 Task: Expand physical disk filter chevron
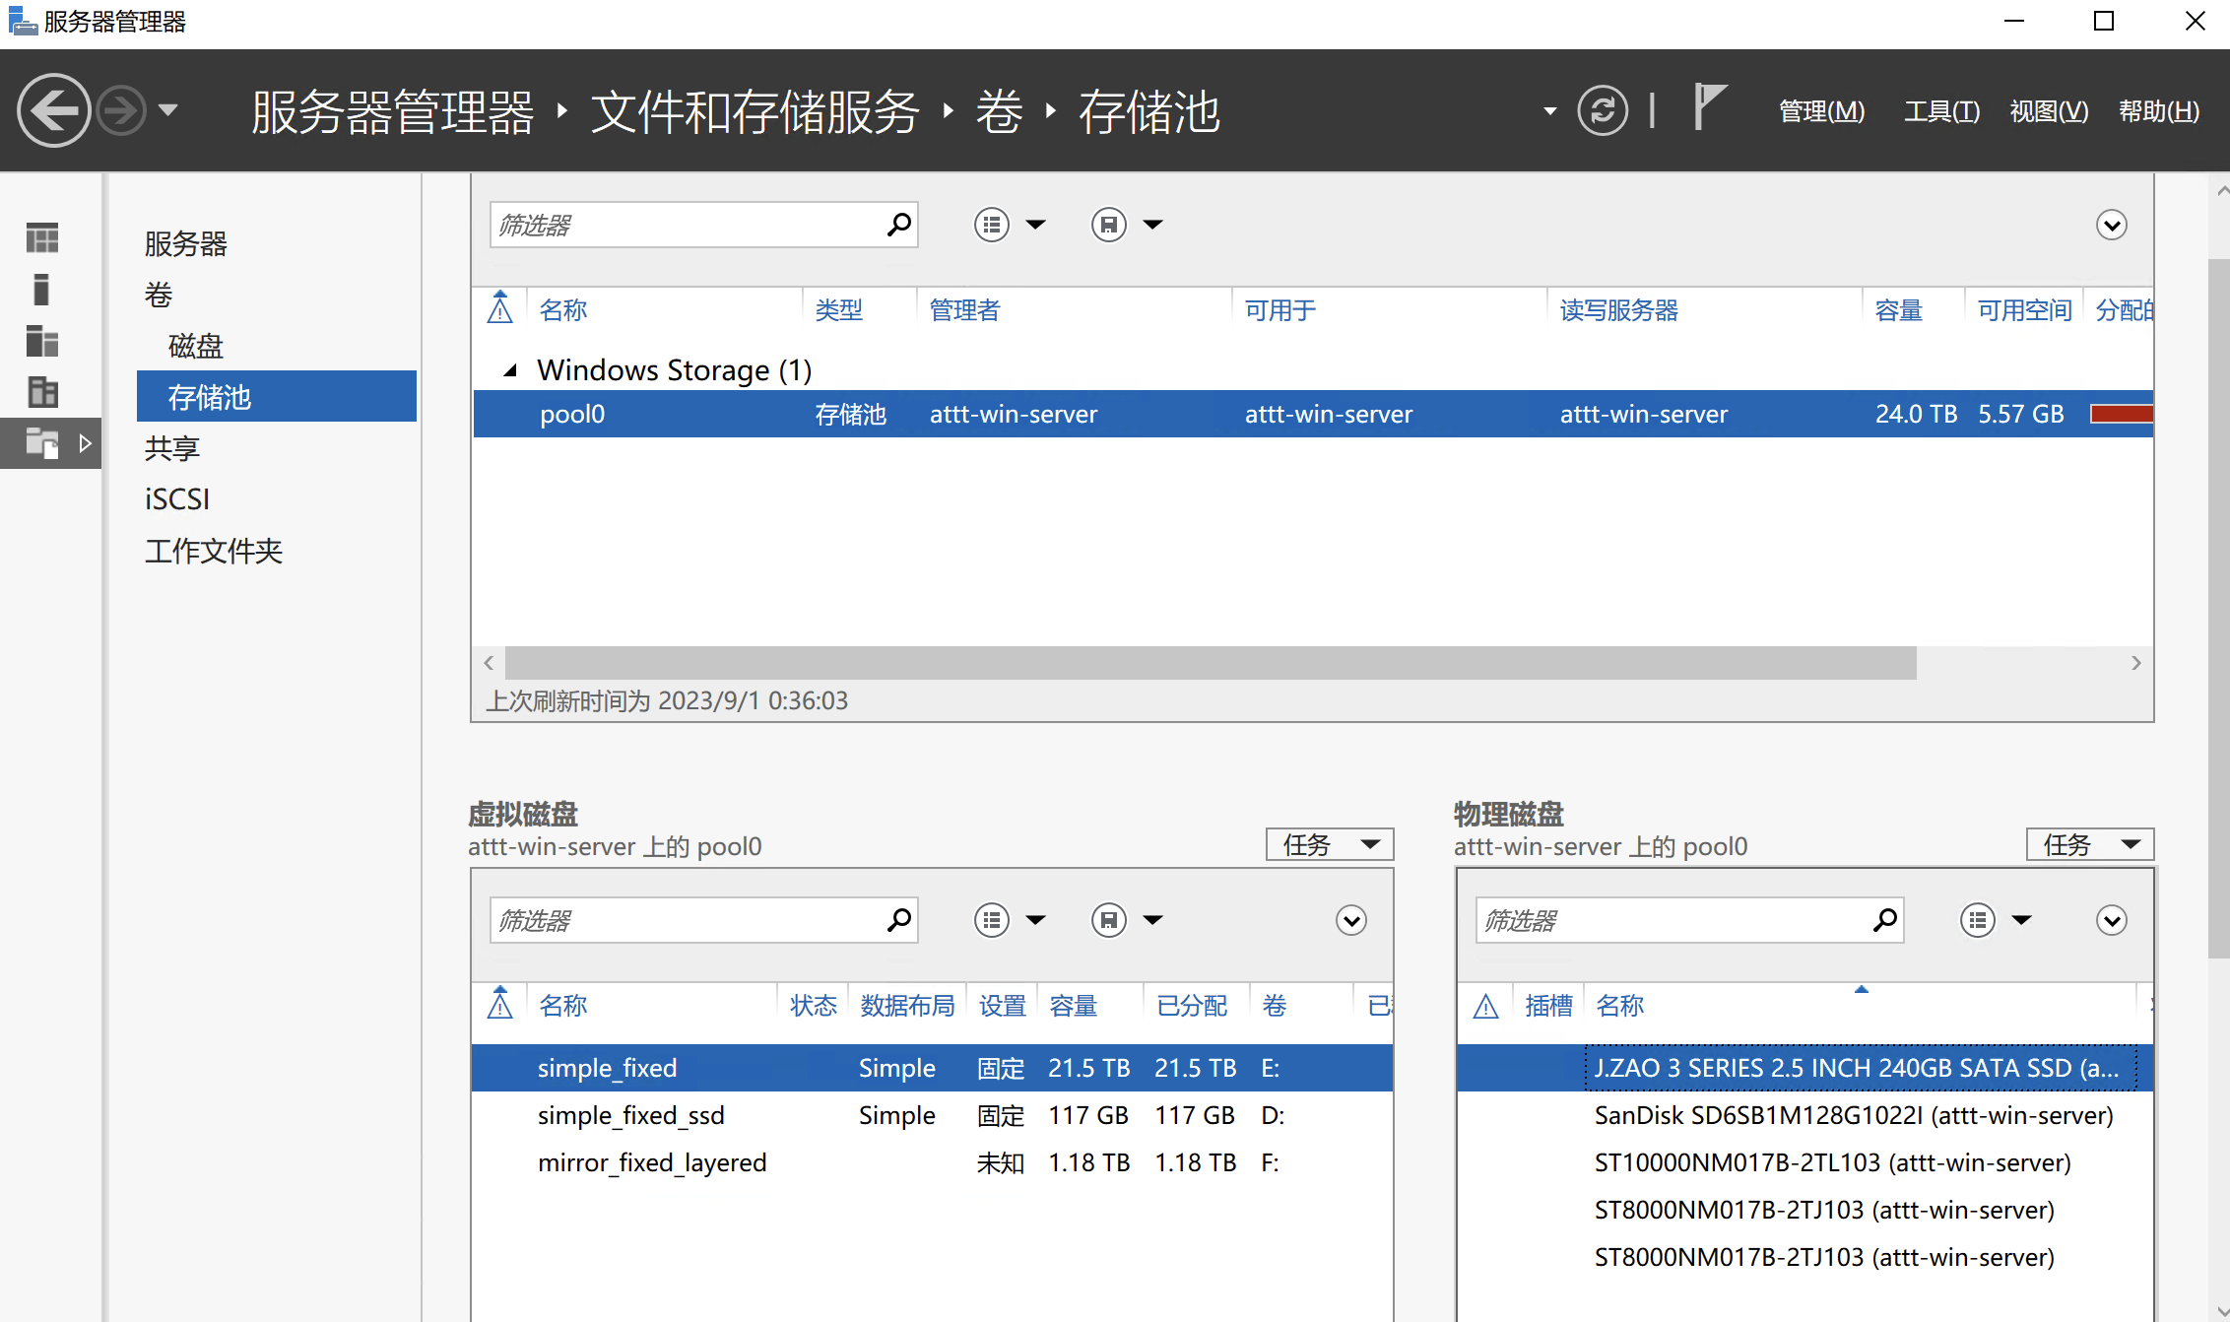point(2112,920)
